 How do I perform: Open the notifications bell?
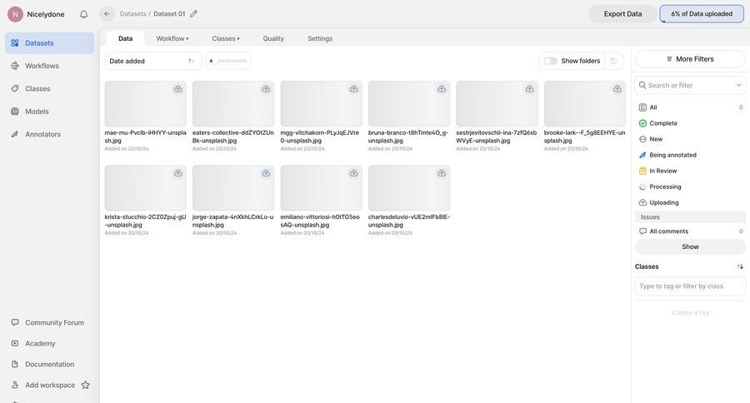point(83,14)
